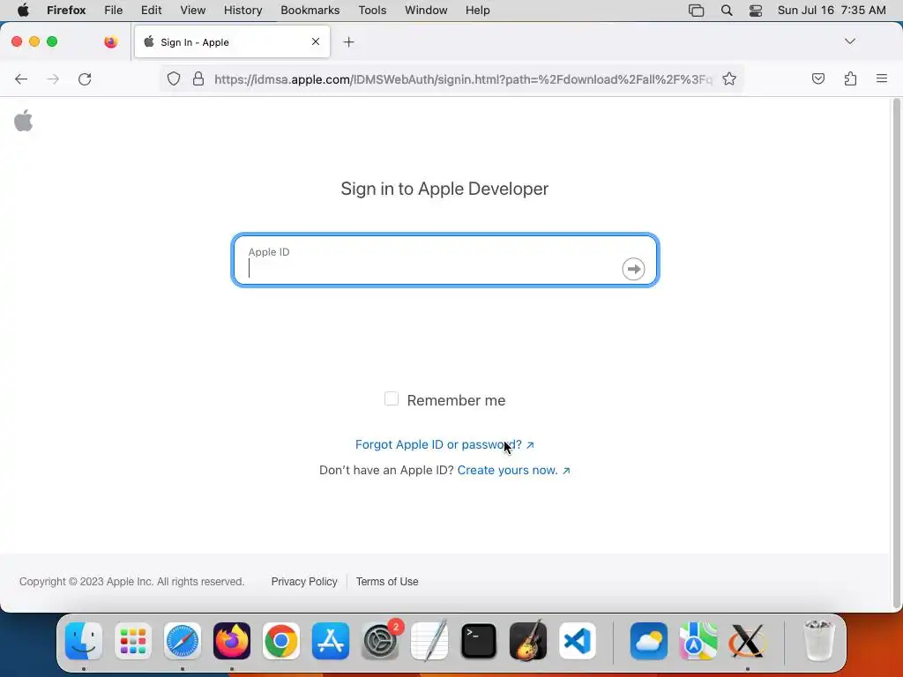Expand the list all tabs chevron
Viewport: 903px width, 677px height.
tap(849, 41)
